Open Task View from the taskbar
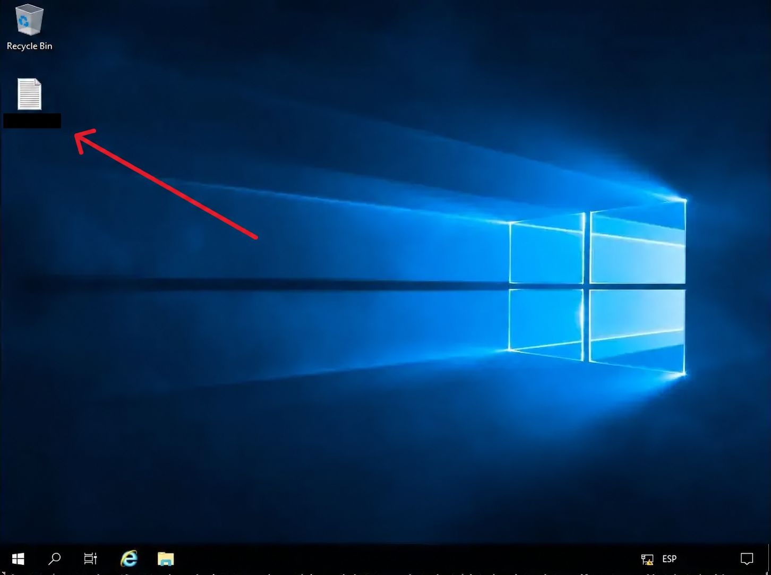The image size is (771, 575). coord(91,559)
